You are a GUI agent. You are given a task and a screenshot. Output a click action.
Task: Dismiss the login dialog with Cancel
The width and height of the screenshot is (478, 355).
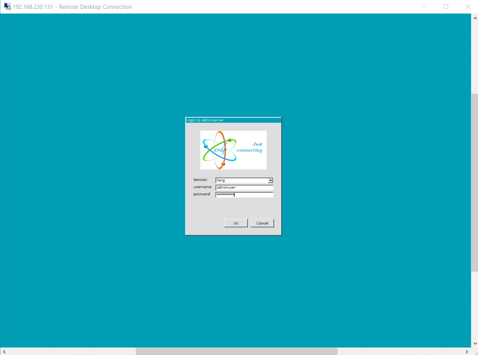tap(262, 223)
